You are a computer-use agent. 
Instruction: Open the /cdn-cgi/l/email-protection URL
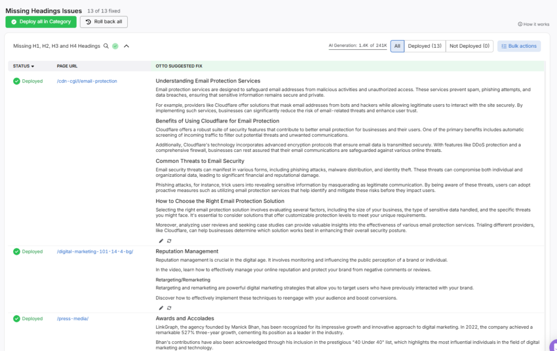tap(87, 81)
